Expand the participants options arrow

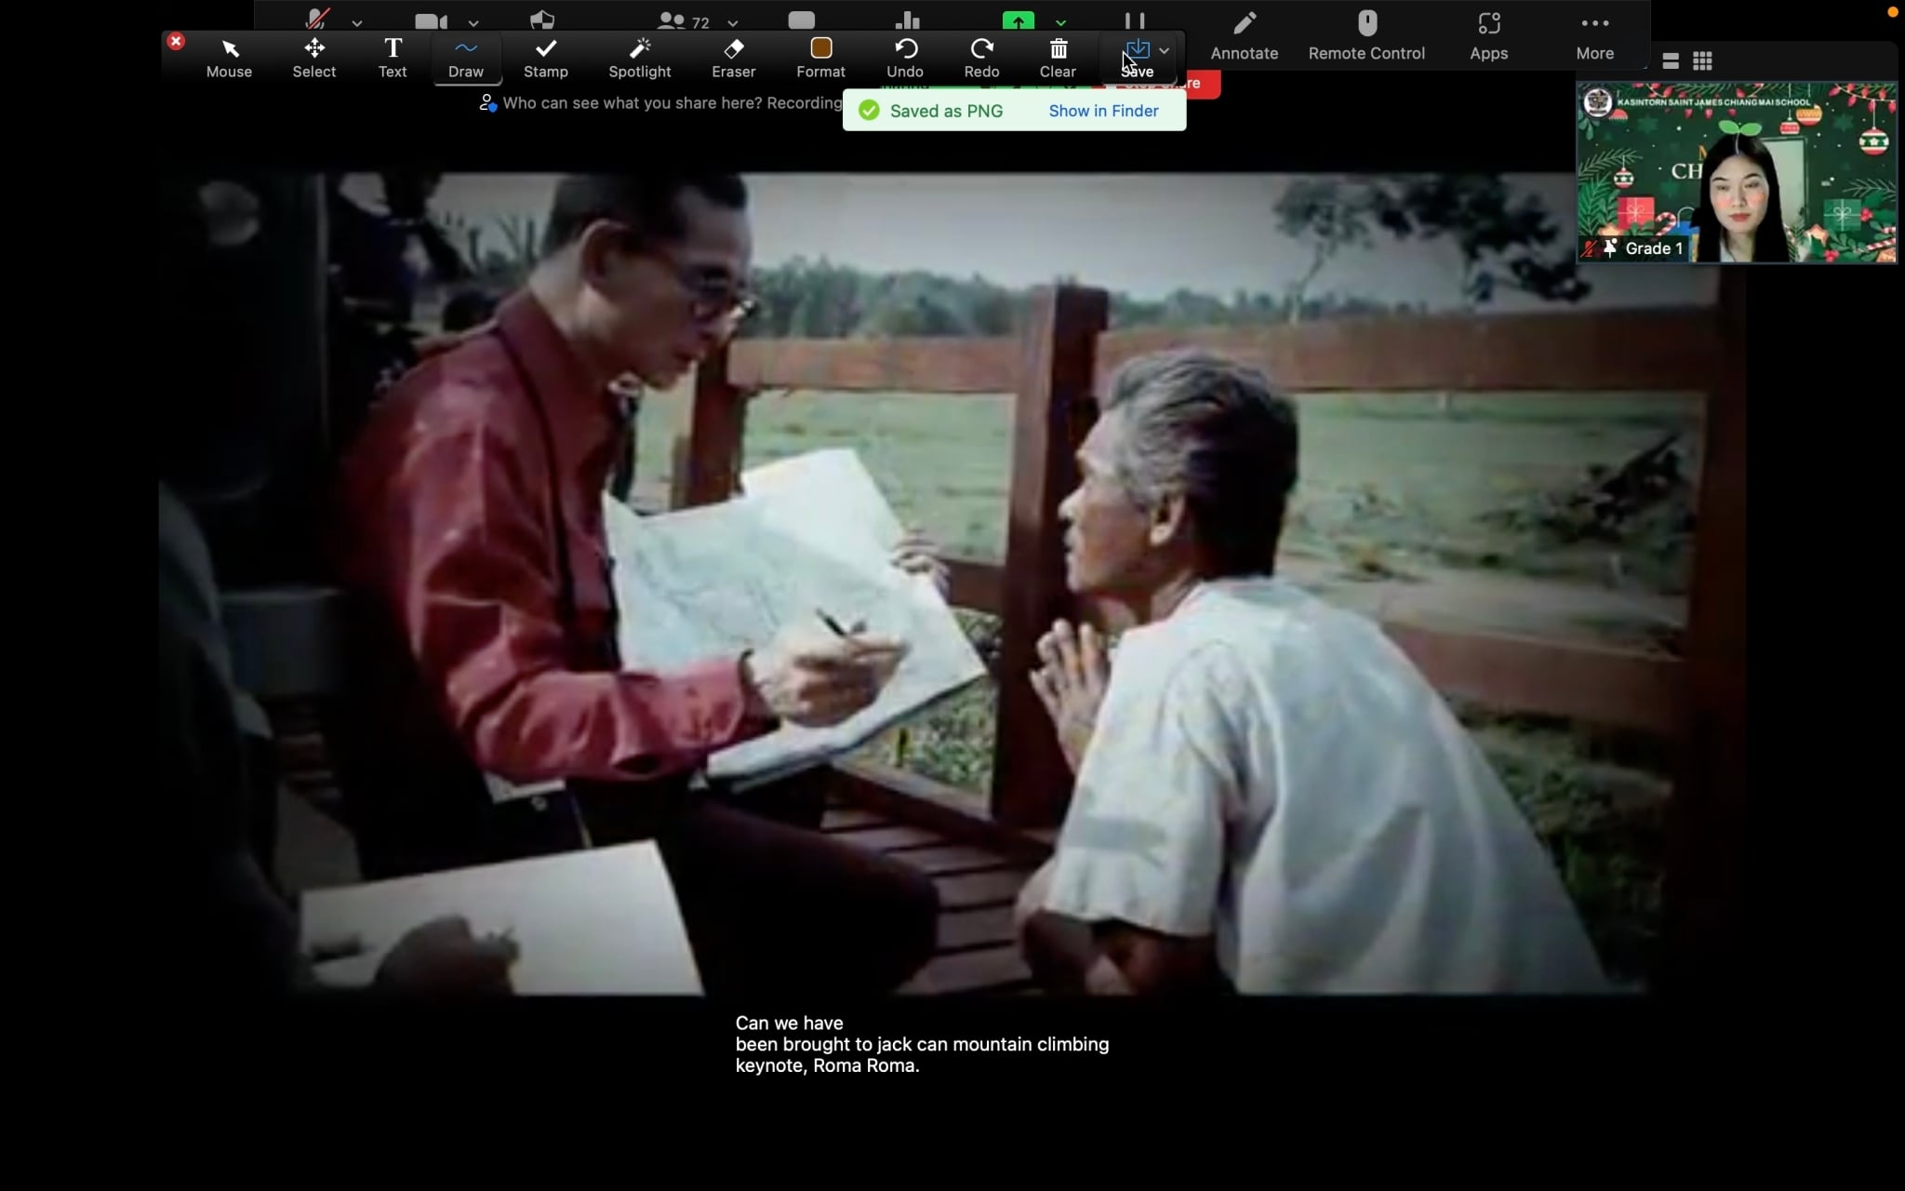pyautogui.click(x=733, y=23)
